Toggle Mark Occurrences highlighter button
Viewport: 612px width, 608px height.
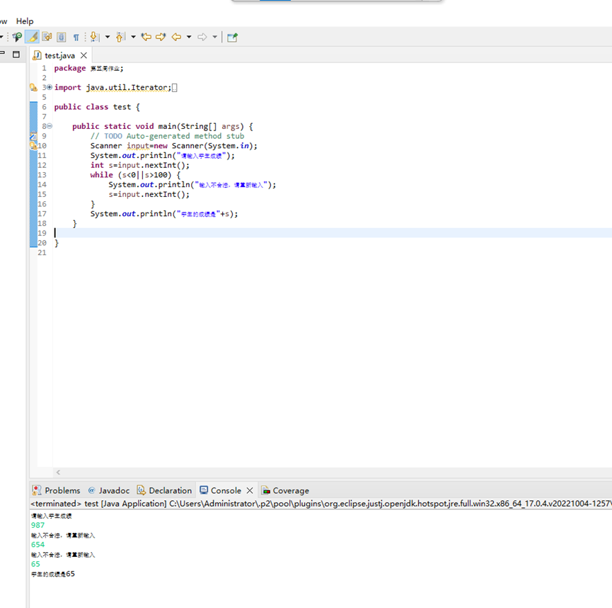32,37
